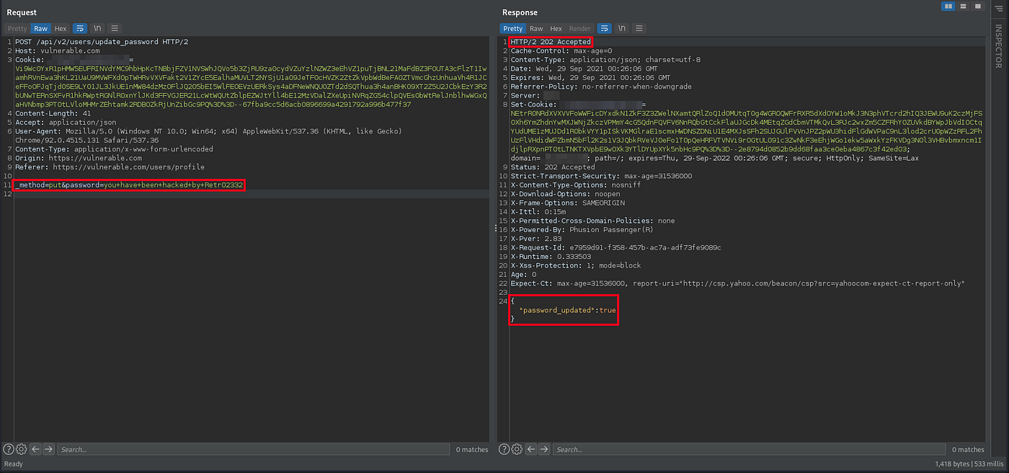Viewport: 1009px width, 473px height.
Task: Go to next match in Response search
Action: (x=544, y=449)
